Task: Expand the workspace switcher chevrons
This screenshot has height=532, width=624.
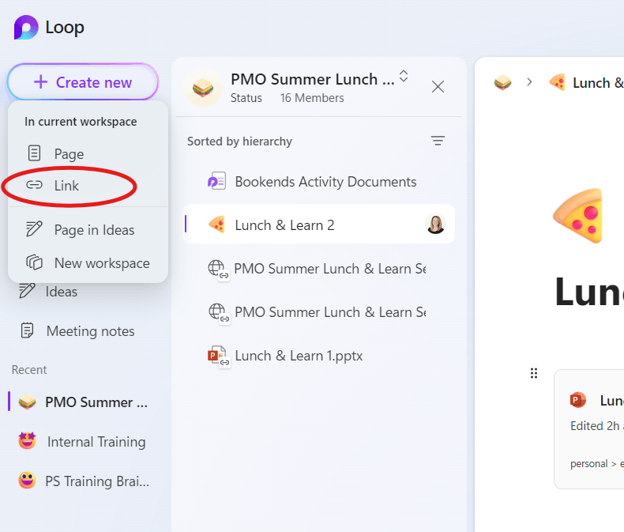Action: pos(404,76)
